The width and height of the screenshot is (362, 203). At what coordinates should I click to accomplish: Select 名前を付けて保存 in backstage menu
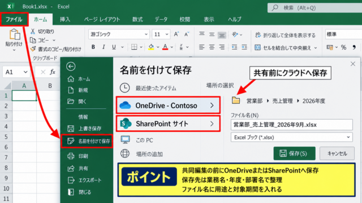tap(87, 141)
